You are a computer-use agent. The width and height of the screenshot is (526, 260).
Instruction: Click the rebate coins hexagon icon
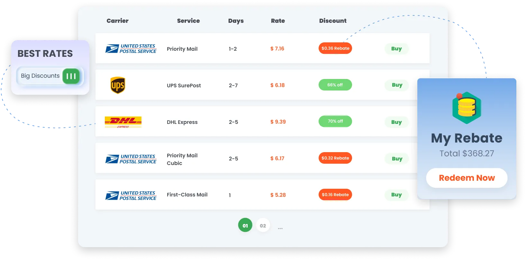[x=467, y=108]
